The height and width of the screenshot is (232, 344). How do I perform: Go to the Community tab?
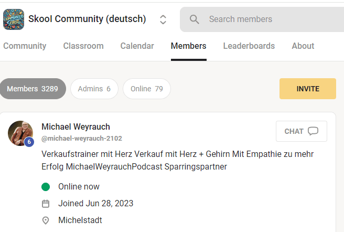(x=25, y=46)
